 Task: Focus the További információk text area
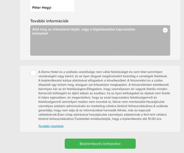point(100,41)
